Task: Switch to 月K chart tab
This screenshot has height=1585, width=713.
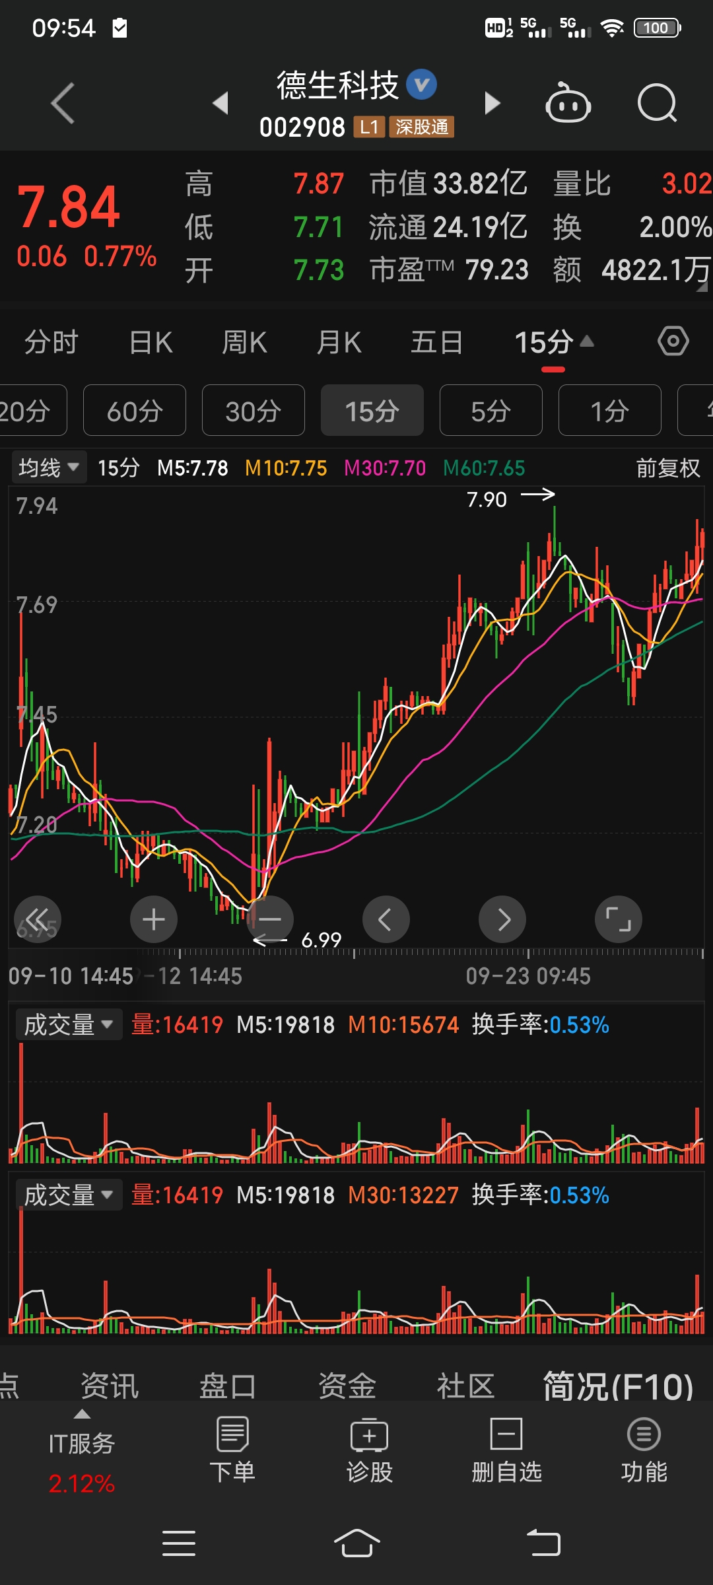Action: [339, 342]
